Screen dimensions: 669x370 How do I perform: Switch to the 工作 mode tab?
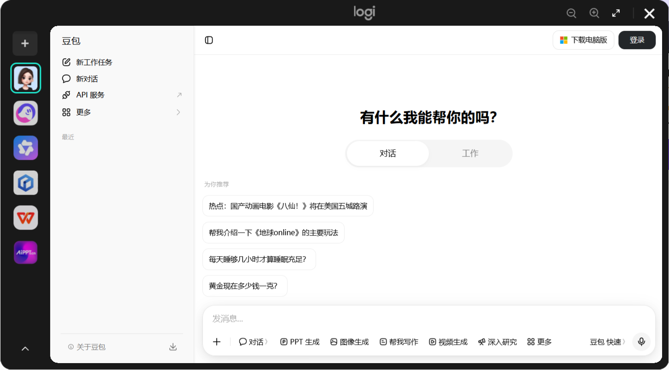point(470,153)
